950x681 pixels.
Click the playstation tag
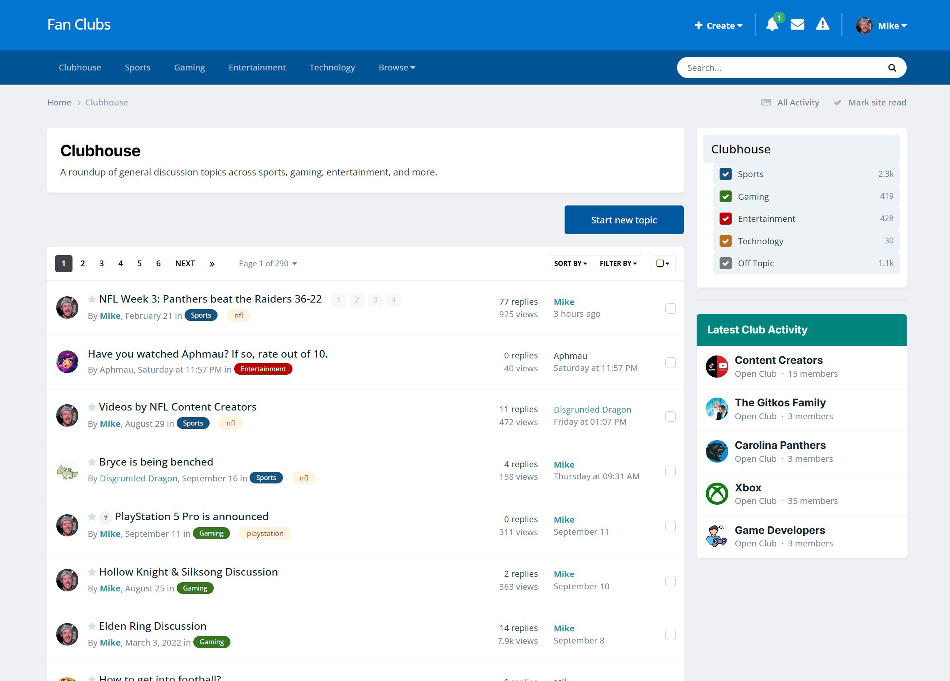(x=265, y=533)
